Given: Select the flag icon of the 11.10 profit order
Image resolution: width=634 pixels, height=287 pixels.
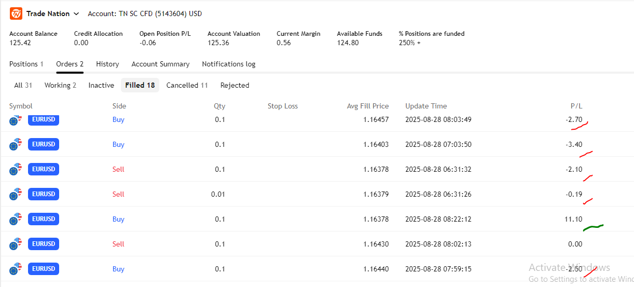Looking at the screenshot, I should pos(16,219).
